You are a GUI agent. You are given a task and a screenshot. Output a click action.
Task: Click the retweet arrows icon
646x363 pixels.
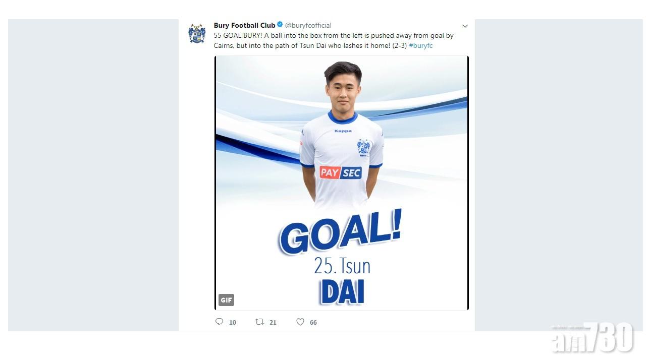point(259,322)
